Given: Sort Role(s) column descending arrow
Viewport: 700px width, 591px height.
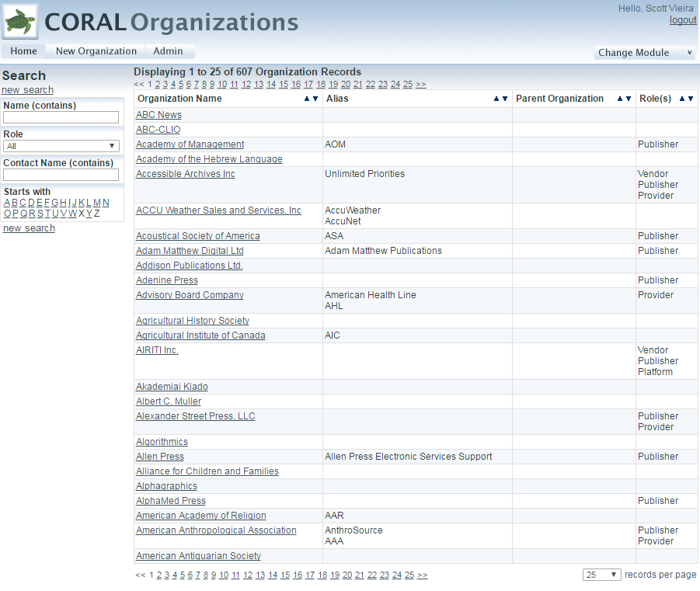Looking at the screenshot, I should click(x=691, y=99).
